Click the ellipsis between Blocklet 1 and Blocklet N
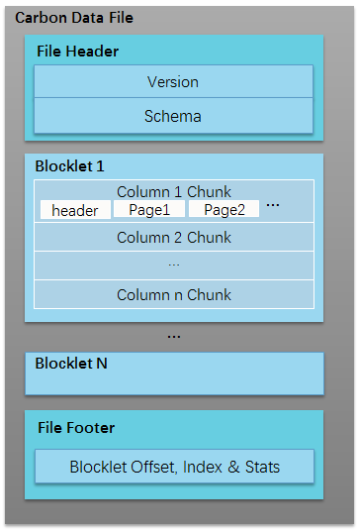 (174, 337)
